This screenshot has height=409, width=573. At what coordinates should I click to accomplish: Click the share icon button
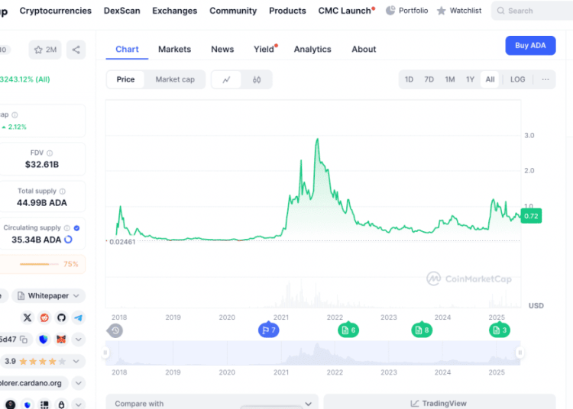[x=76, y=50]
